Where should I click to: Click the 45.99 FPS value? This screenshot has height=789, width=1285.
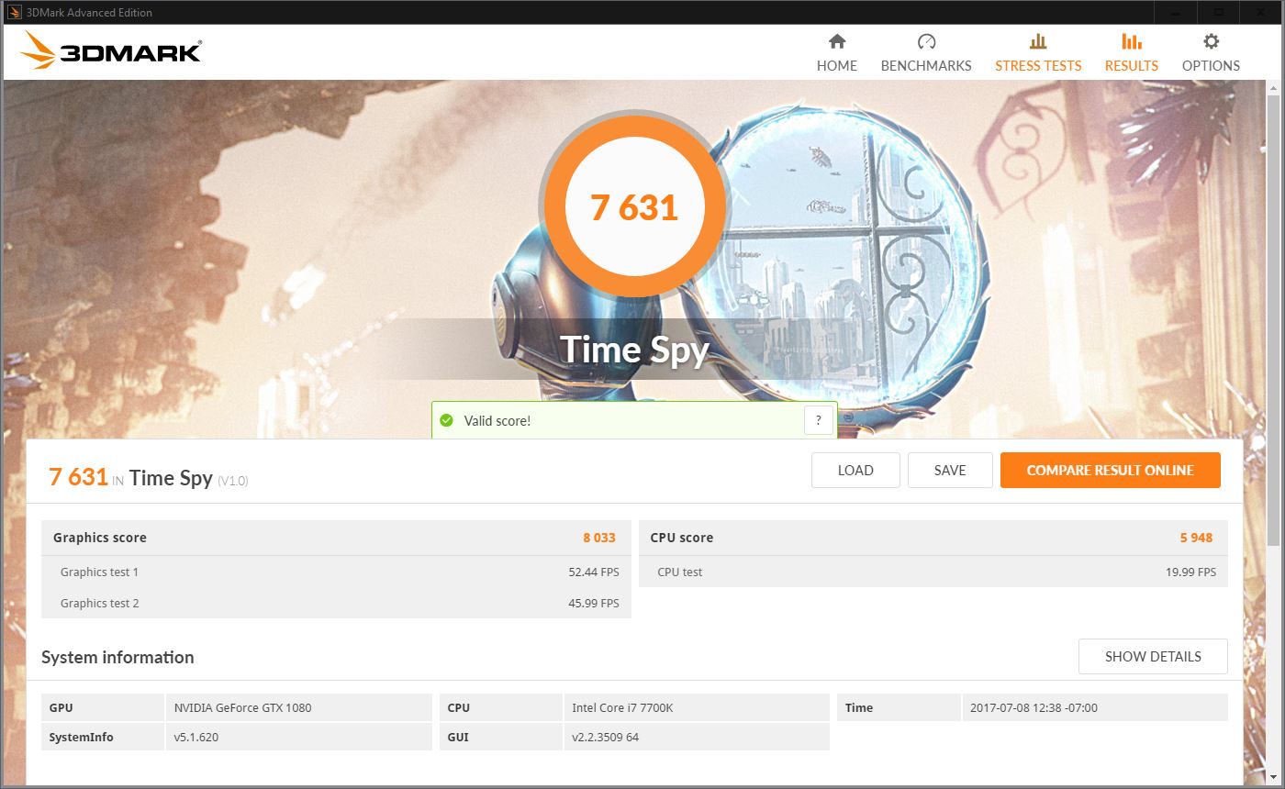tap(594, 603)
